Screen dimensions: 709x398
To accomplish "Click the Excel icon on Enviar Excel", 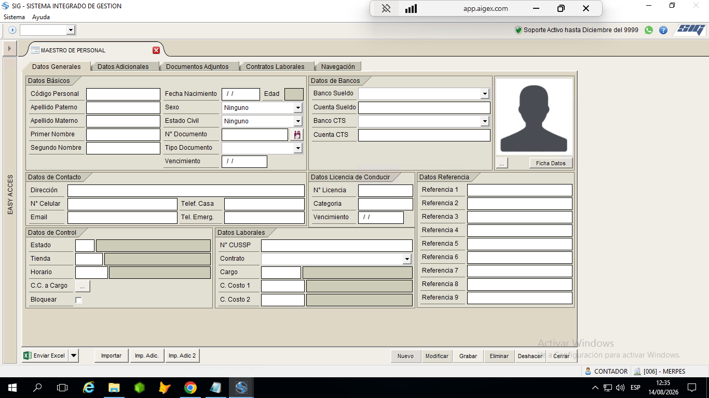I will click(28, 356).
